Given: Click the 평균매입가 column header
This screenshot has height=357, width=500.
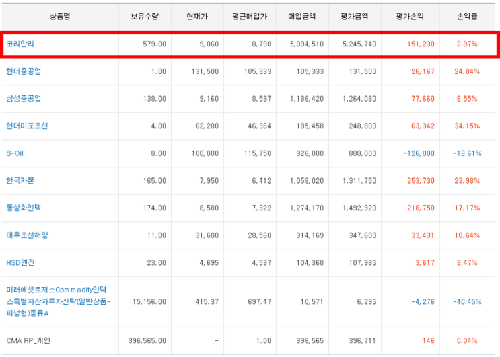Looking at the screenshot, I should tap(250, 17).
